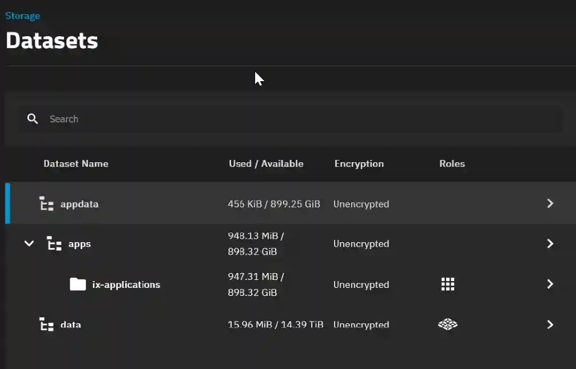Click the folder icon beside ix-applications
Screen dimensions: 576x369
[x=78, y=284]
